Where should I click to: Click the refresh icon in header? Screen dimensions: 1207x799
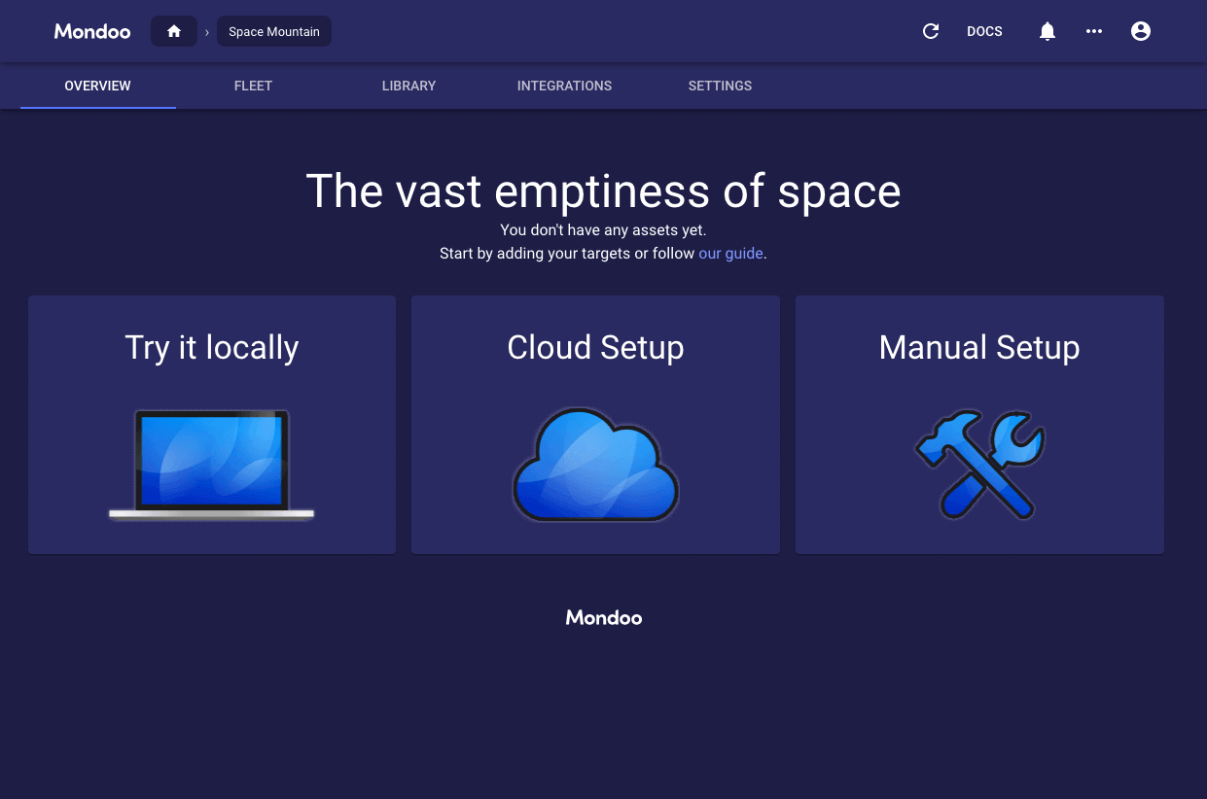(931, 31)
